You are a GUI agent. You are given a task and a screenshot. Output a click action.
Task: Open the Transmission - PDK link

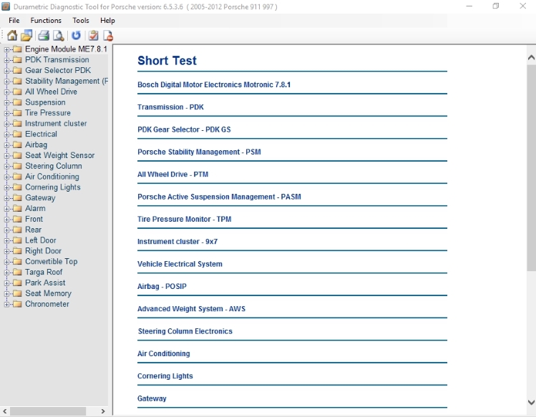coord(170,107)
